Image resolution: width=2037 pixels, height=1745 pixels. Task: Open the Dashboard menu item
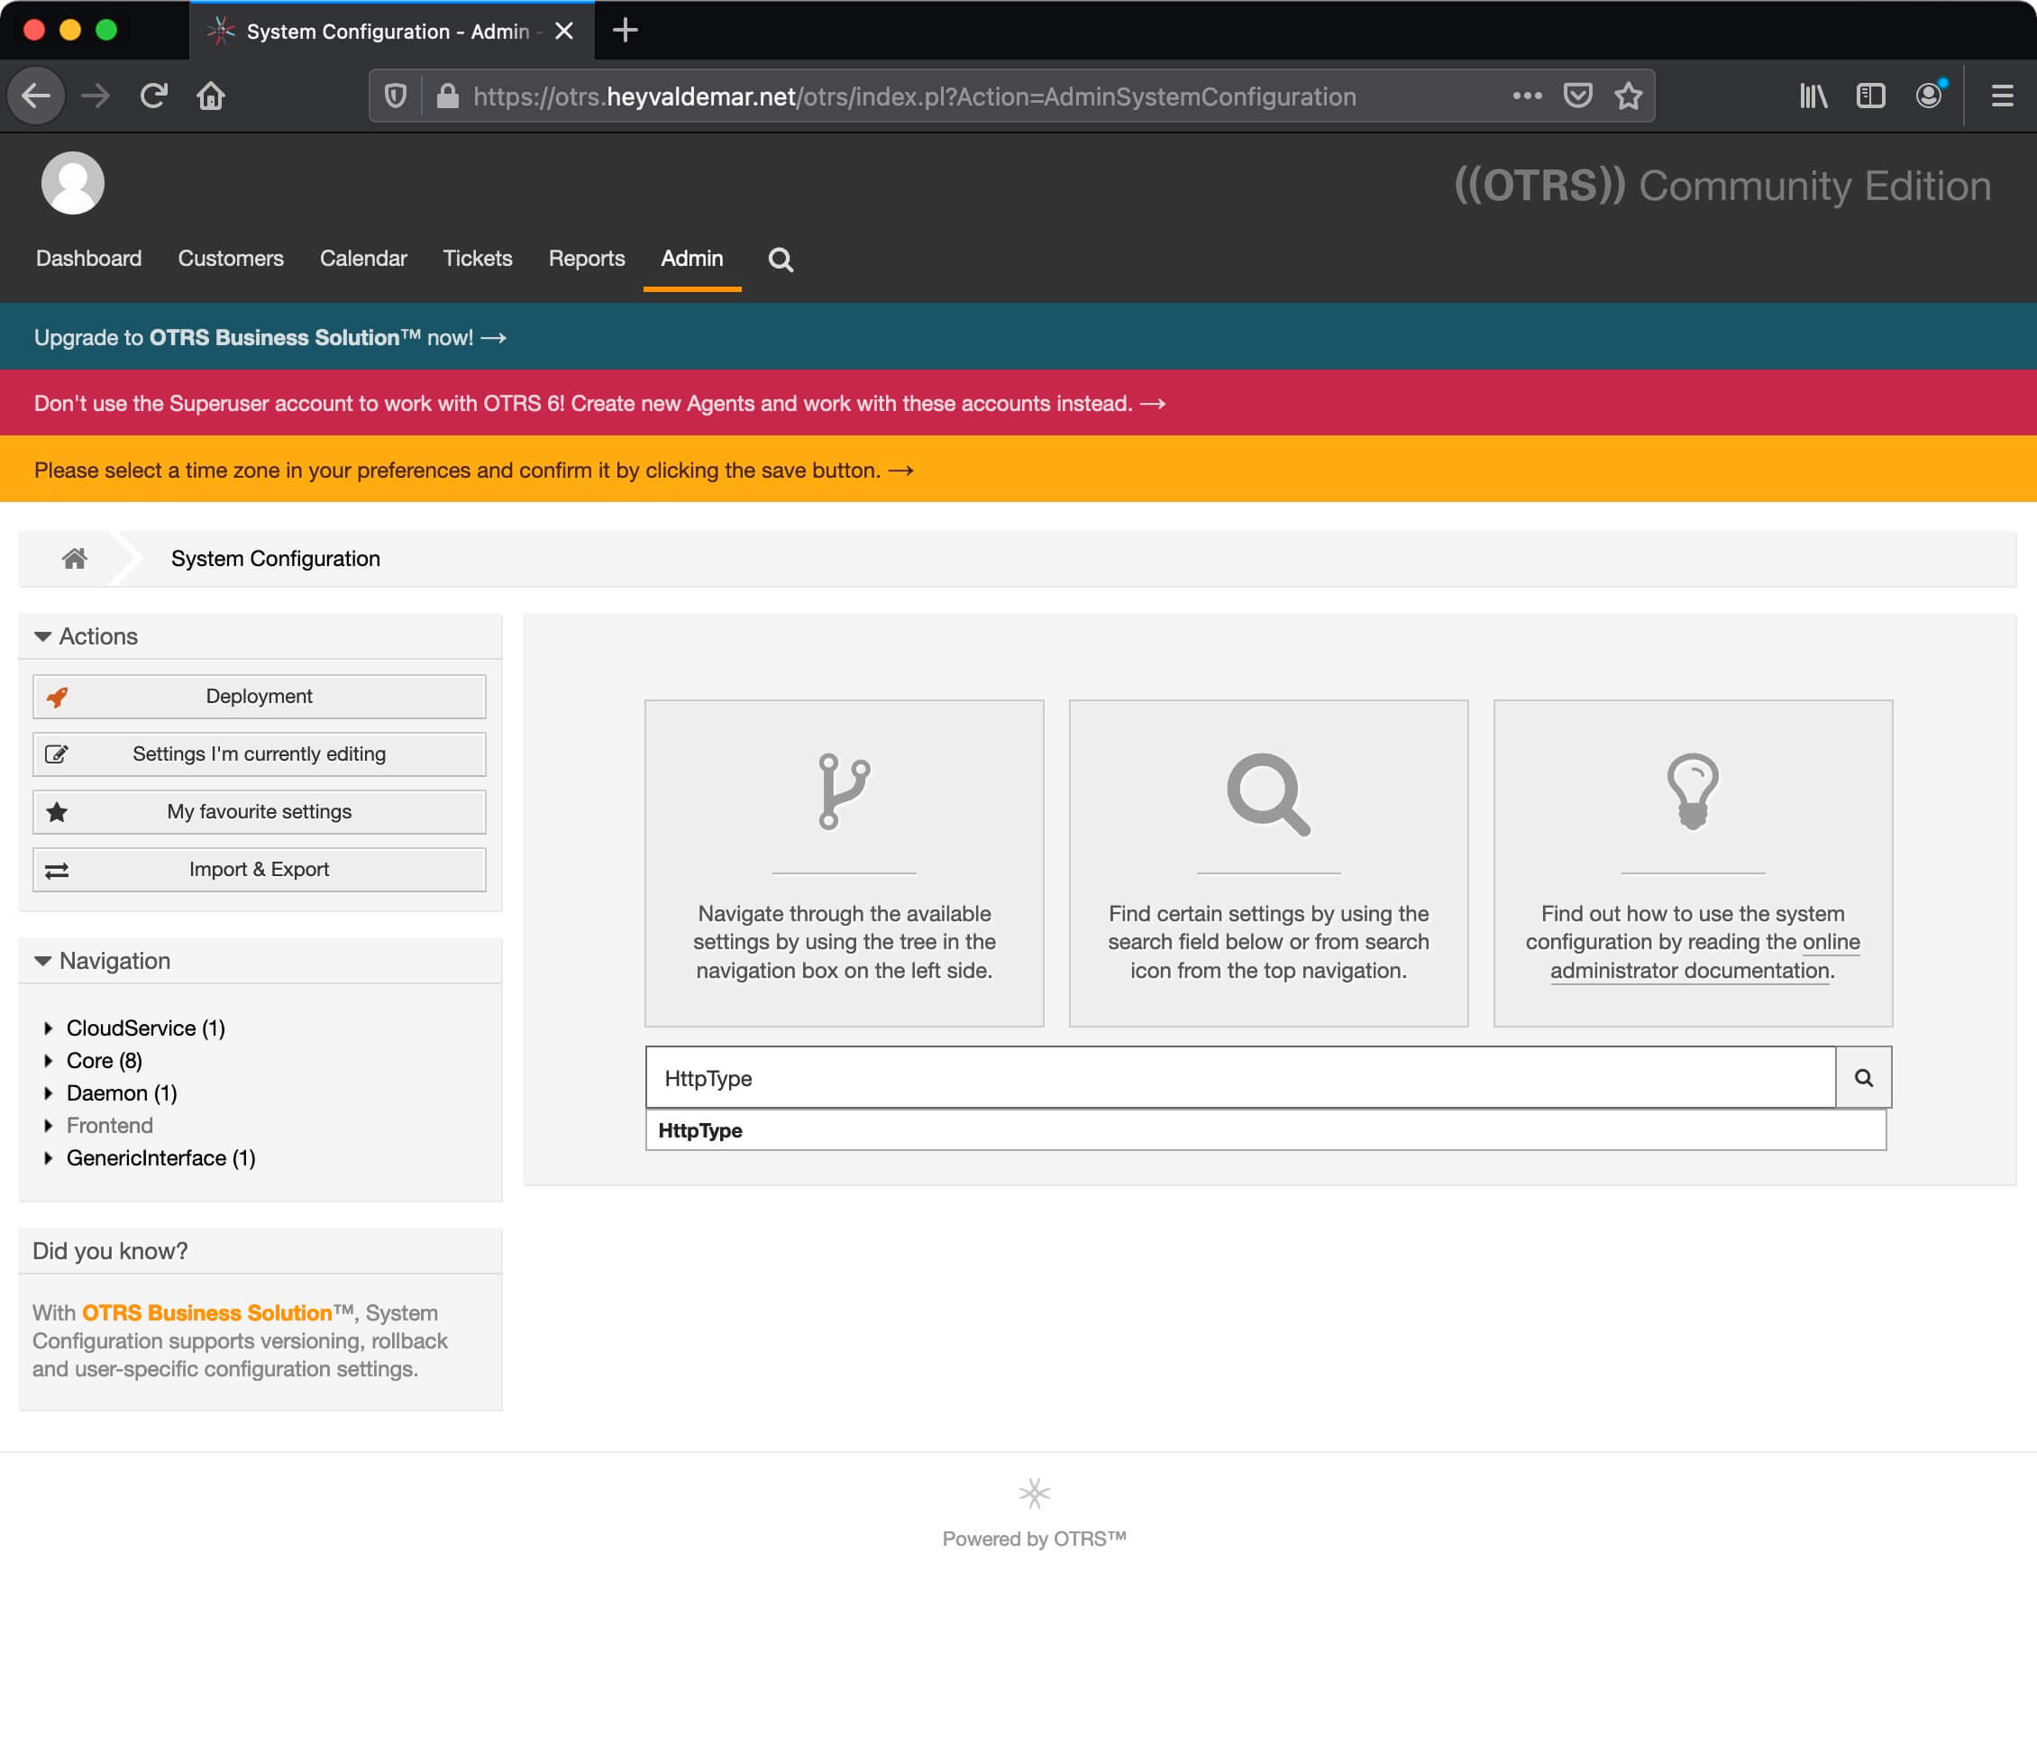[x=88, y=258]
